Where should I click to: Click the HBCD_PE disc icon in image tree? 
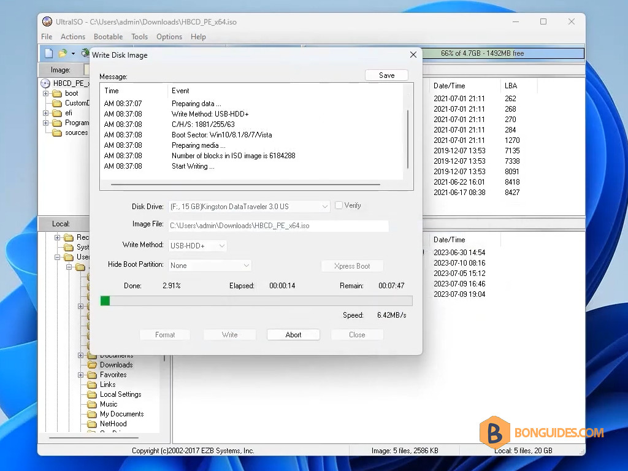[45, 83]
